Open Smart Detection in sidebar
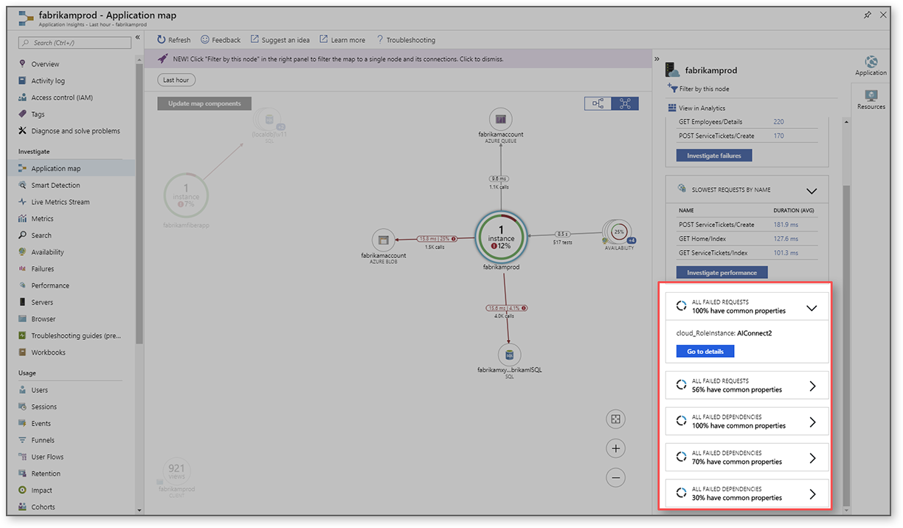 (55, 185)
